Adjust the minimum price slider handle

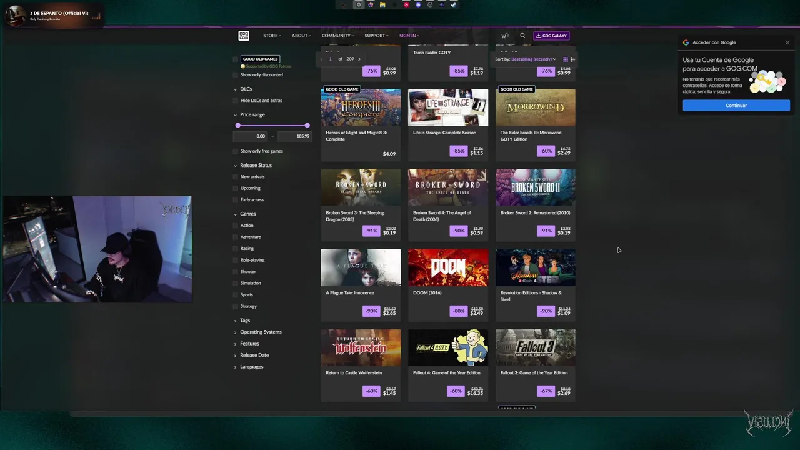(x=237, y=126)
